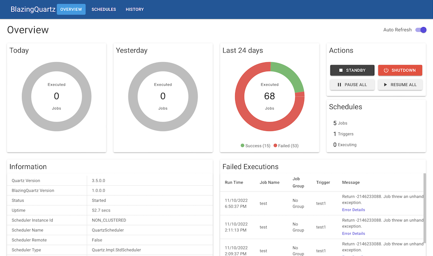Click the Message column header
Screen dimensions: 433x256
coord(351,182)
